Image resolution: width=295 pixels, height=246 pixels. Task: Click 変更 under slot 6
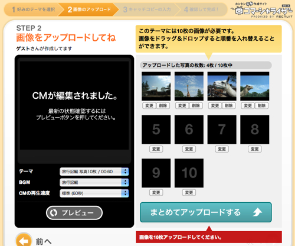[189, 149]
